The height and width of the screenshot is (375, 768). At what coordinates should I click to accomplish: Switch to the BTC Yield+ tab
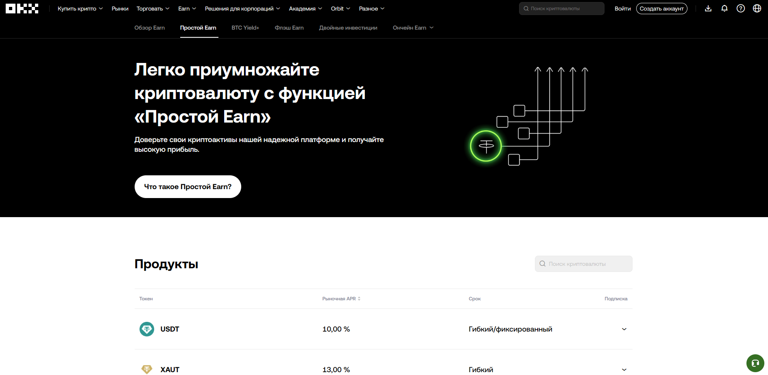tap(245, 28)
